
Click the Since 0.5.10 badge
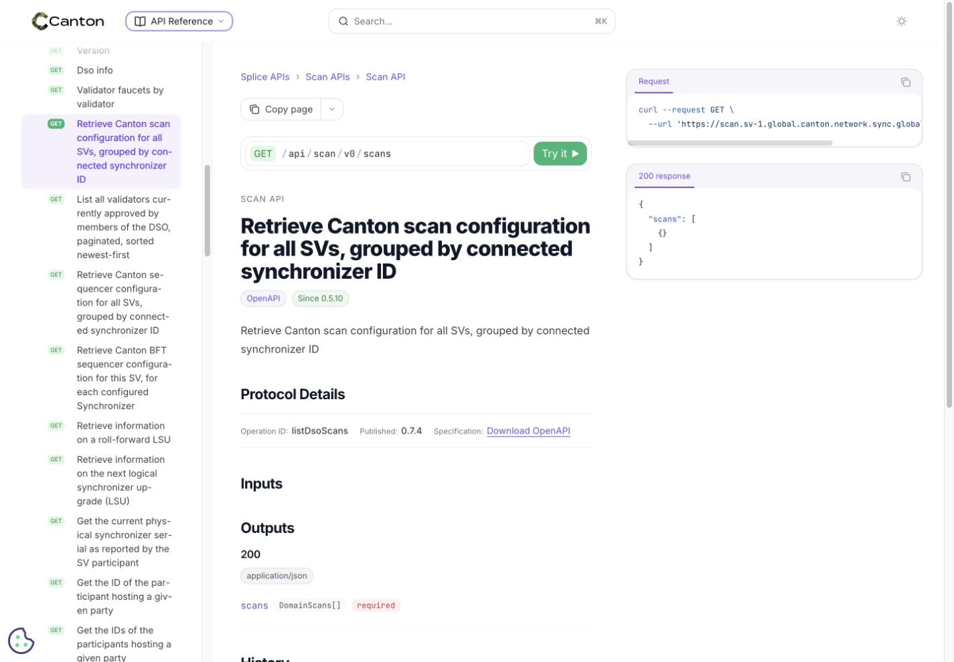pyautogui.click(x=320, y=299)
